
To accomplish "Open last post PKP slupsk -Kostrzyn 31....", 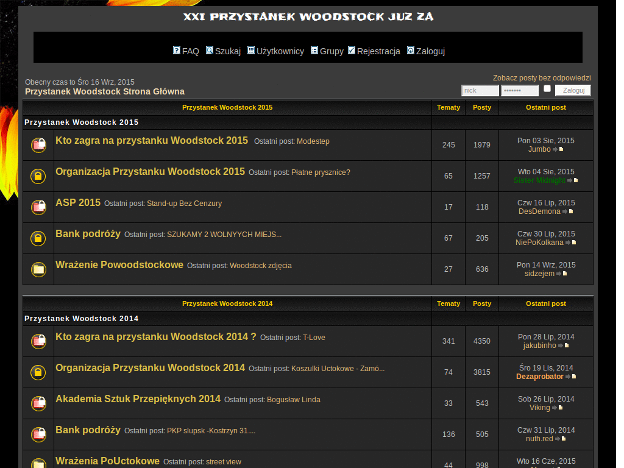I will click(x=211, y=431).
